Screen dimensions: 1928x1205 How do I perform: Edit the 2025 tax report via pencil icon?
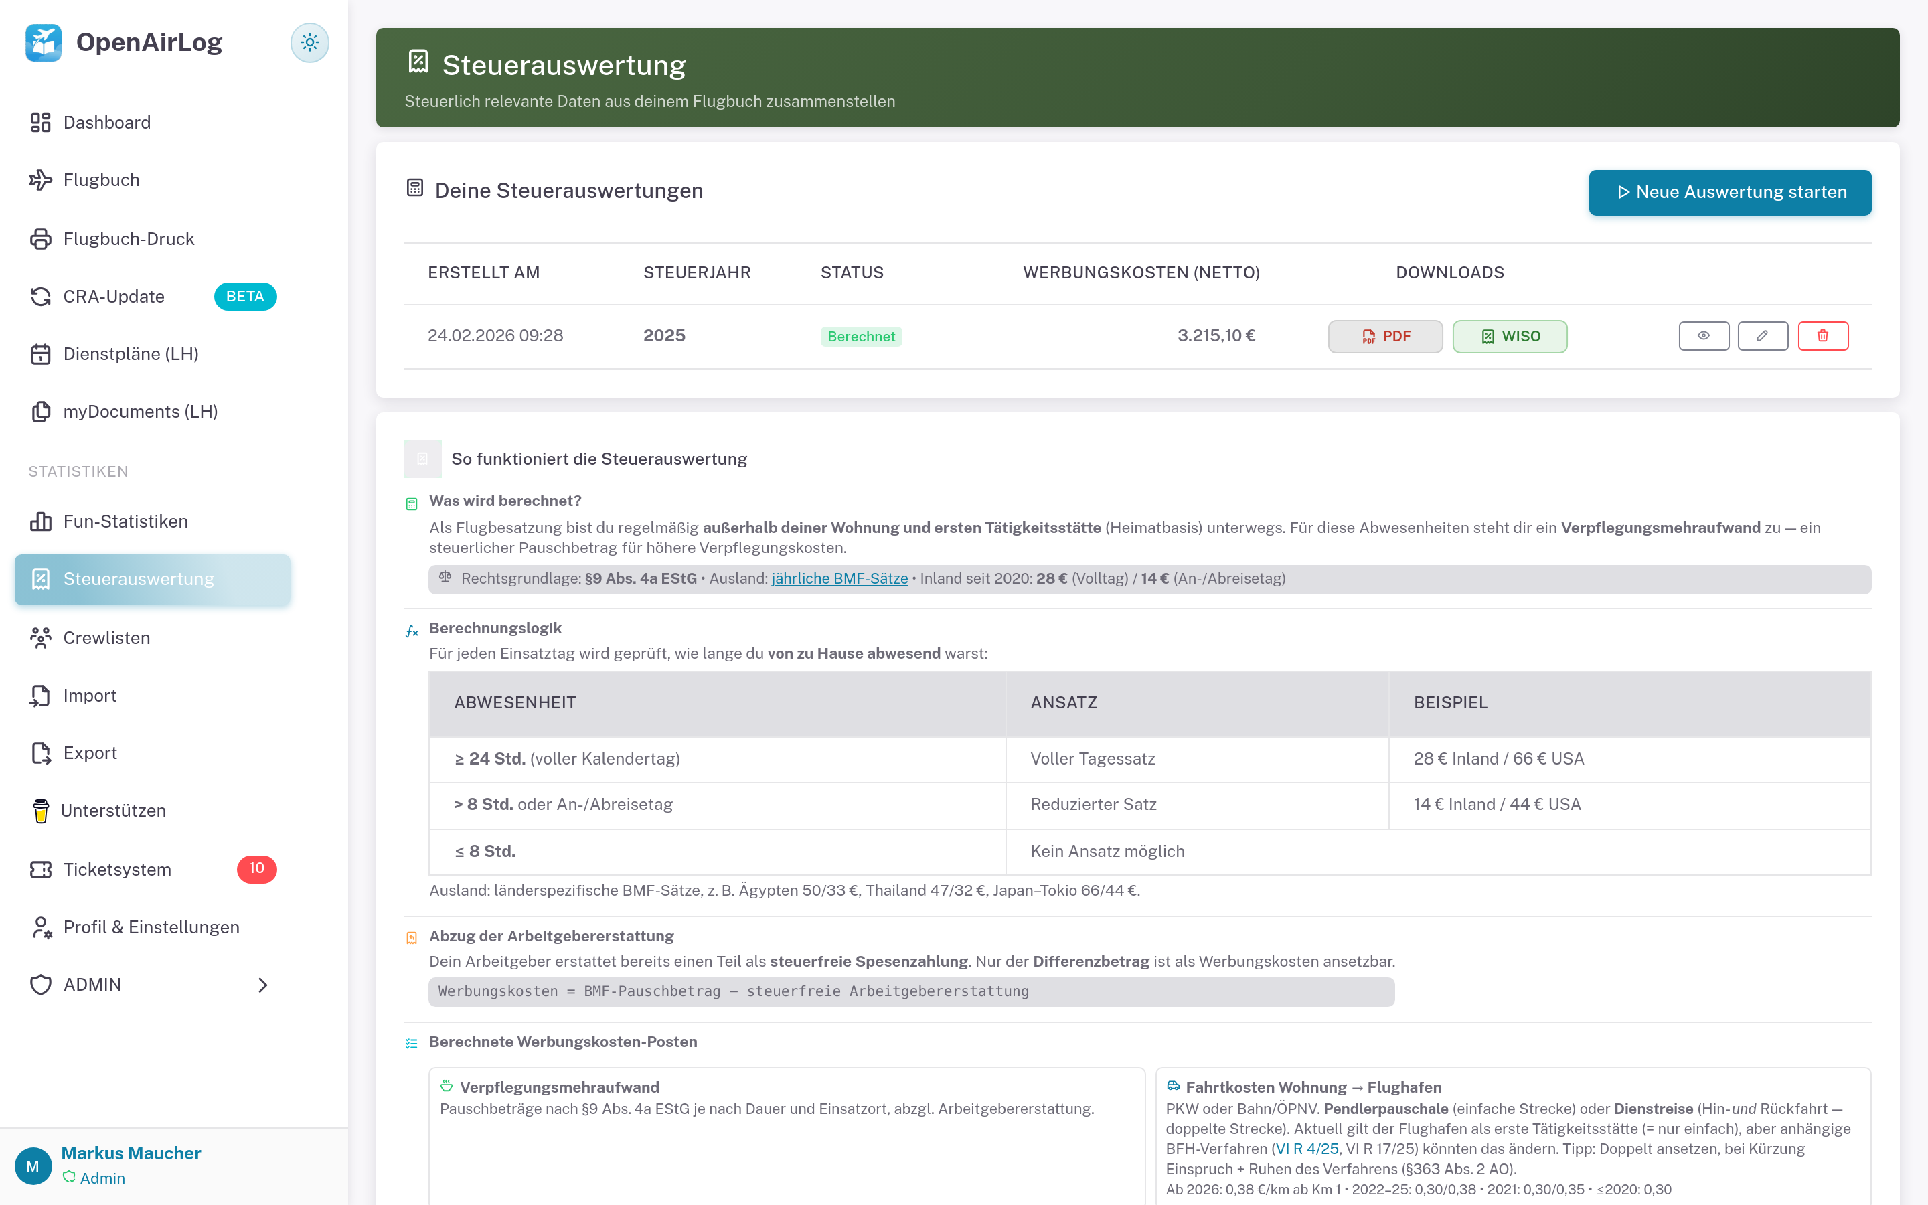point(1763,335)
